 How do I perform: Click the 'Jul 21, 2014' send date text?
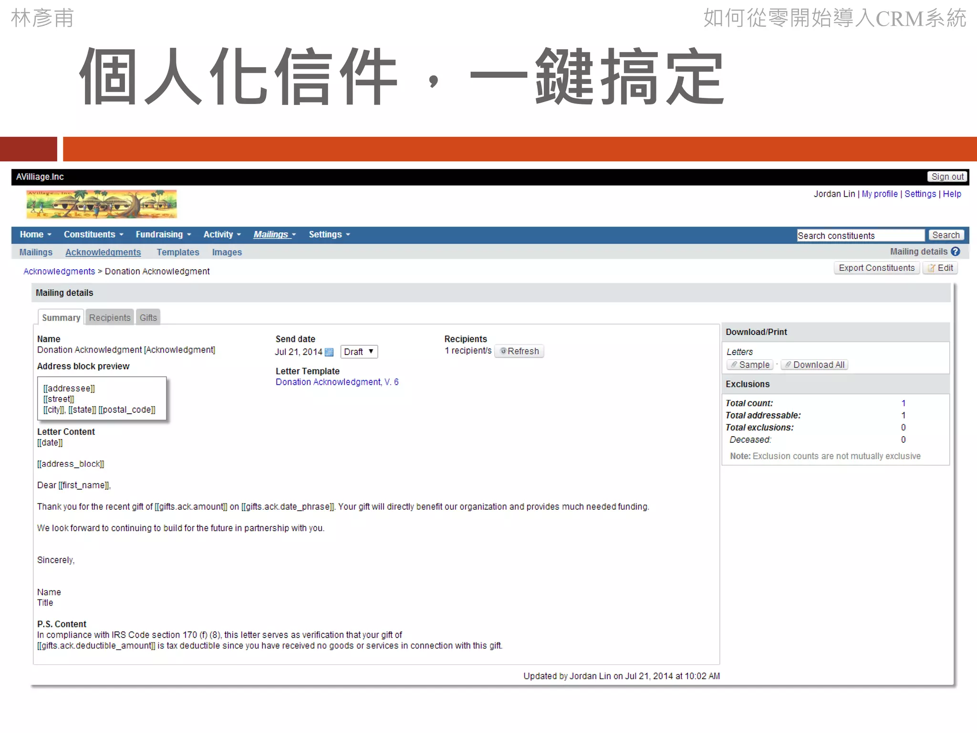click(299, 352)
